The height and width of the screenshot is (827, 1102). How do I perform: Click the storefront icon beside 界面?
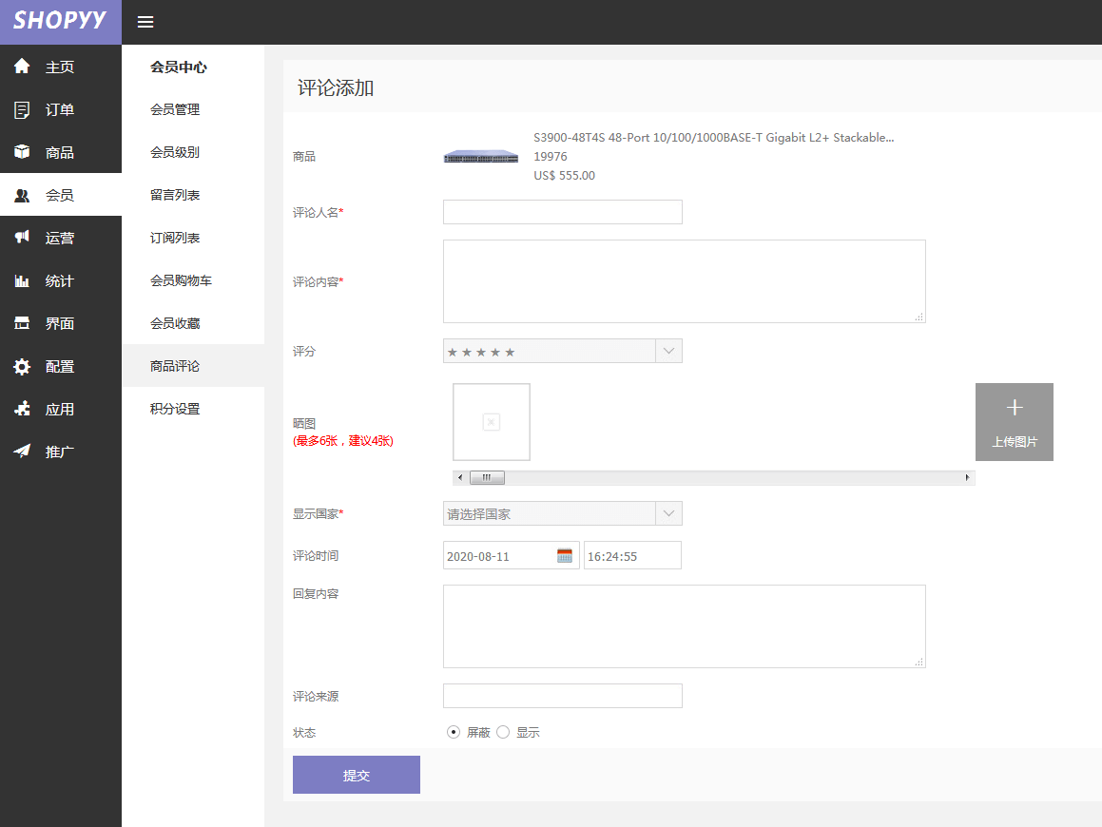point(22,323)
